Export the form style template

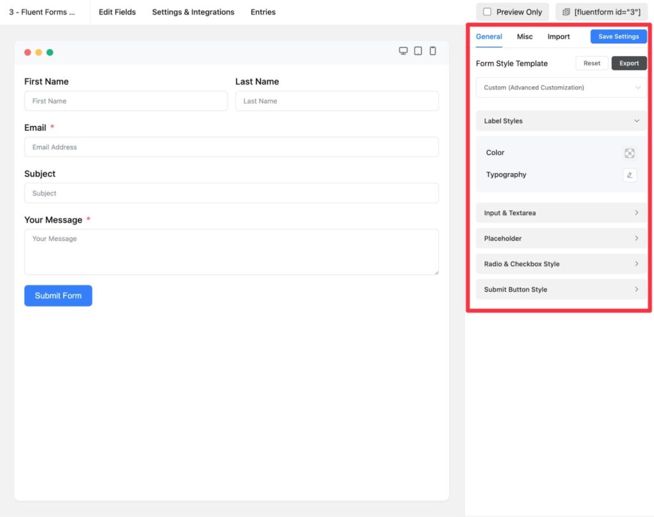pyautogui.click(x=628, y=63)
